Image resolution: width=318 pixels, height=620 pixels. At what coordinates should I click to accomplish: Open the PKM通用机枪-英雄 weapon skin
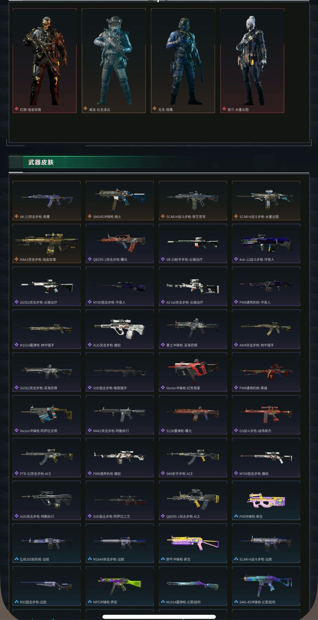click(266, 372)
